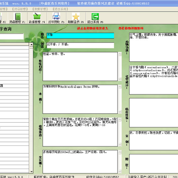This screenshot has width=178, height=178.
Task: Open the 【数据管理】 menu
Action: pyautogui.click(x=40, y=9)
